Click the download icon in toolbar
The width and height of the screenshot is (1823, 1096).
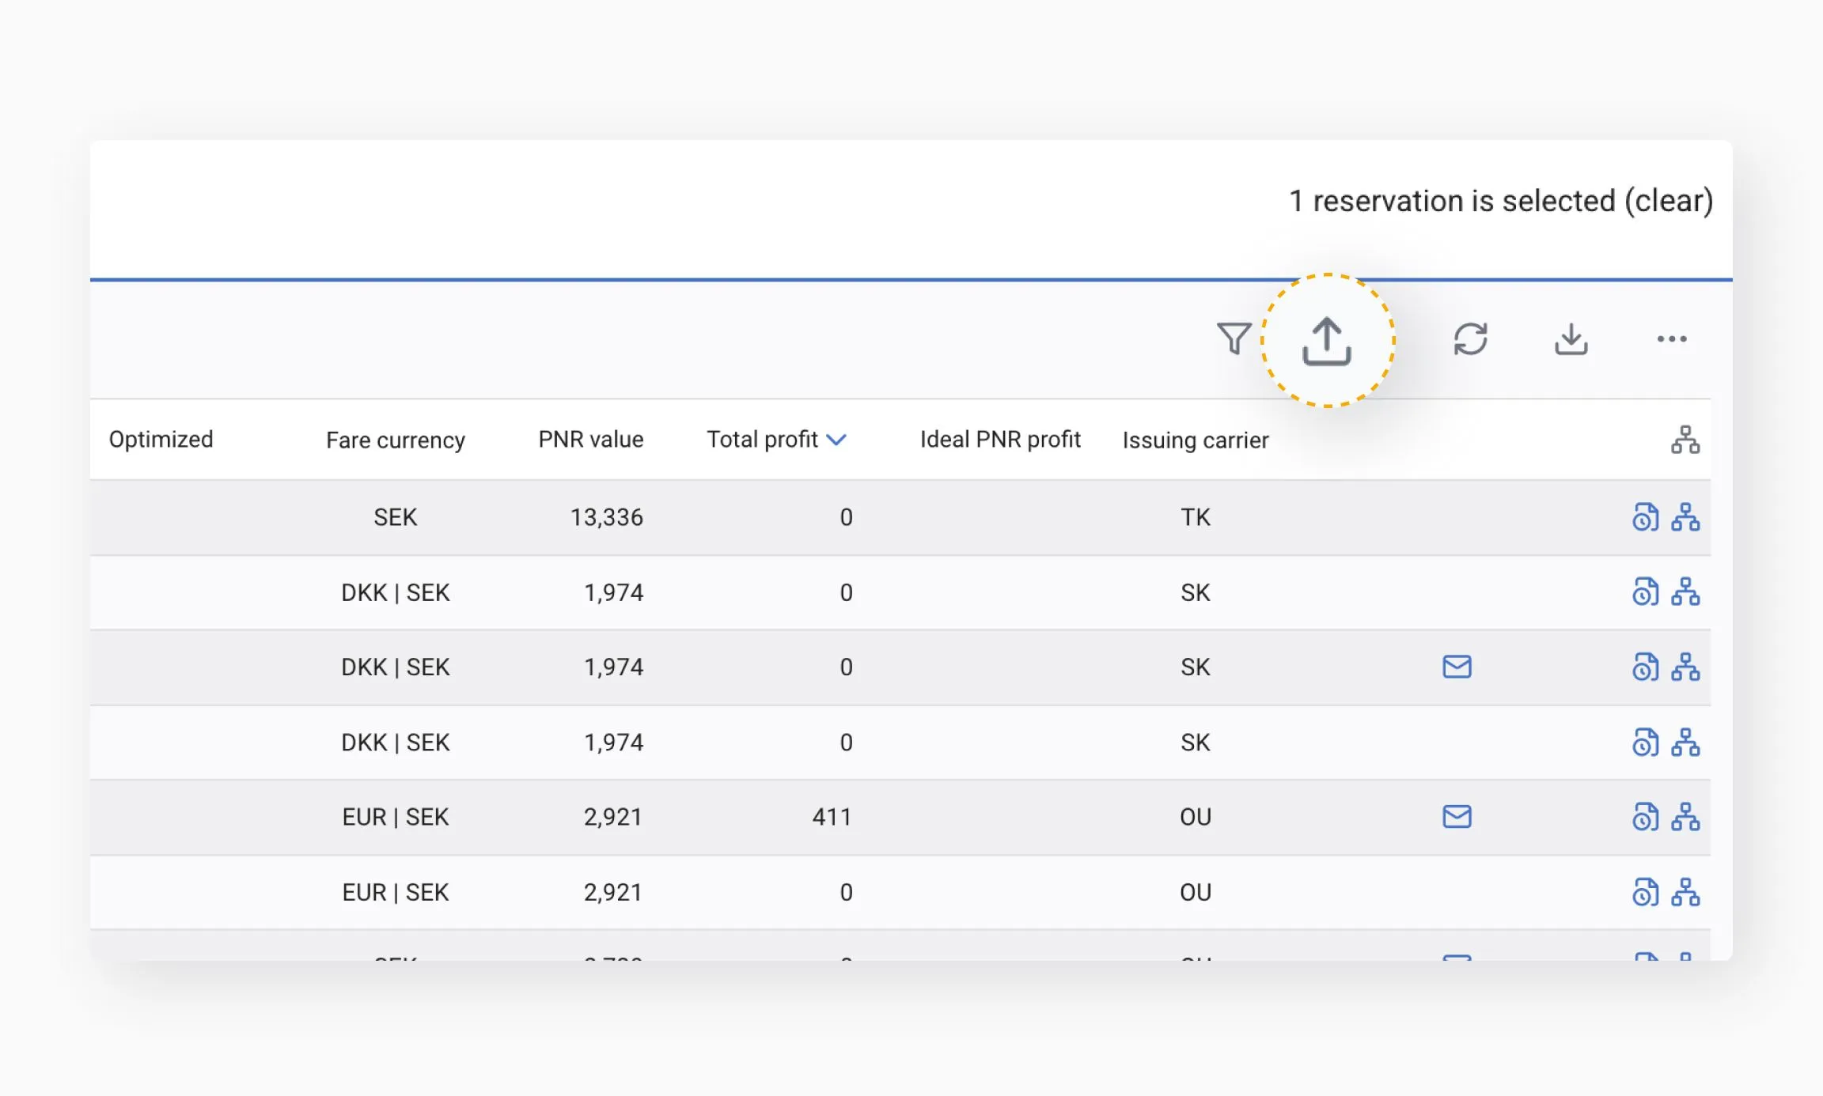coord(1571,338)
